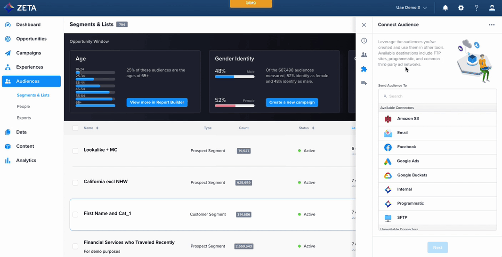This screenshot has width=502, height=257.
Task: Click the people icon in side panel
Action: [x=364, y=55]
